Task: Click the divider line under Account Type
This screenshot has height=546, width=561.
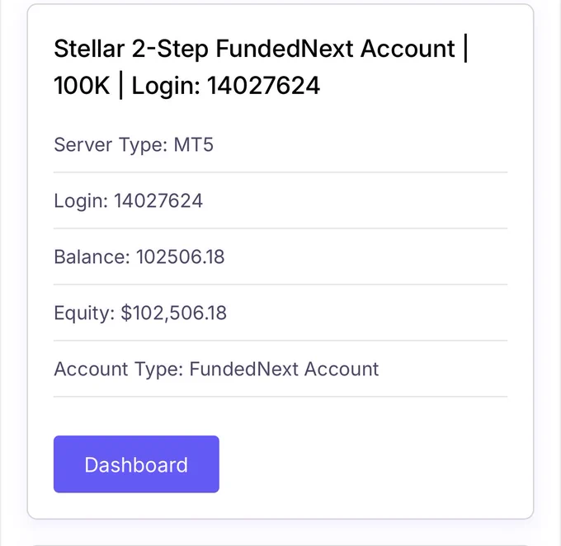Action: point(280,397)
